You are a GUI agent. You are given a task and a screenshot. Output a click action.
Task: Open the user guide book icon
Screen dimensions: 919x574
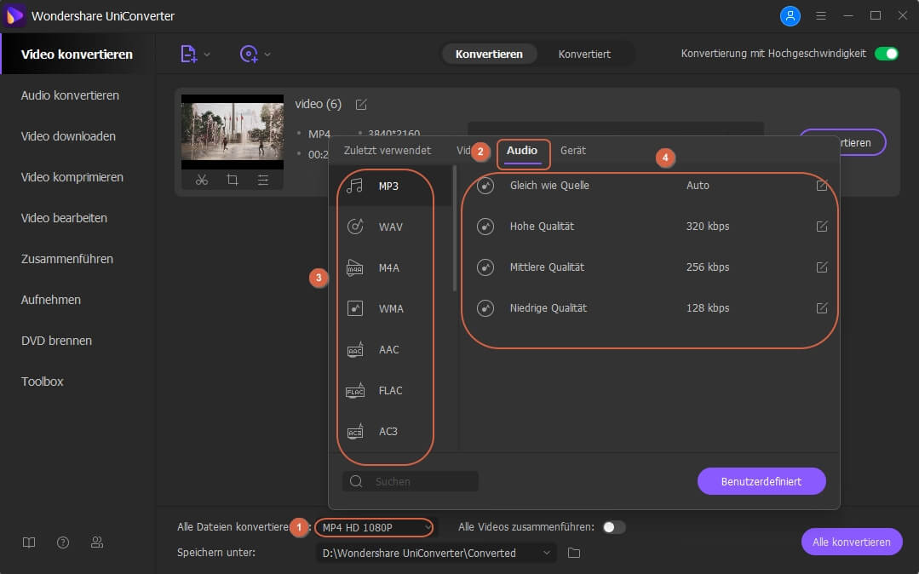pos(29,542)
